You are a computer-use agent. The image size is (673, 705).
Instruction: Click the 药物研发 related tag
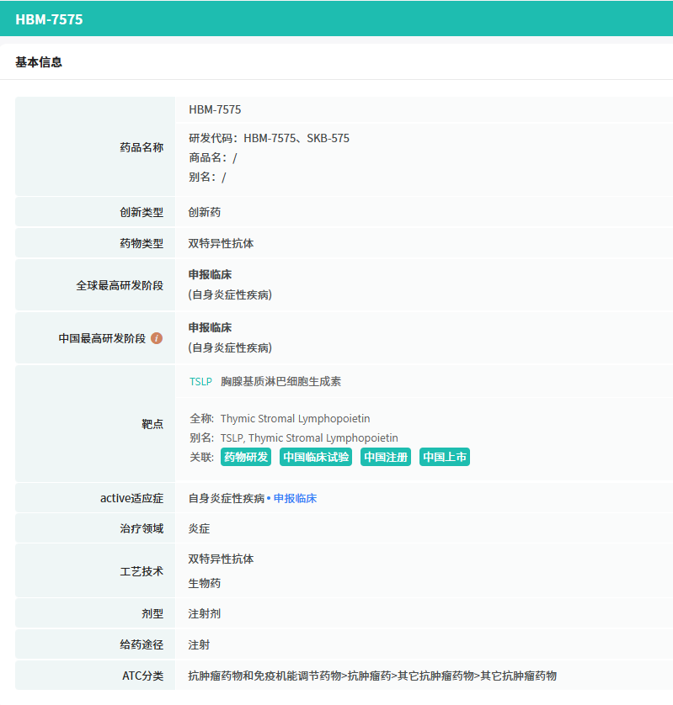click(x=245, y=457)
